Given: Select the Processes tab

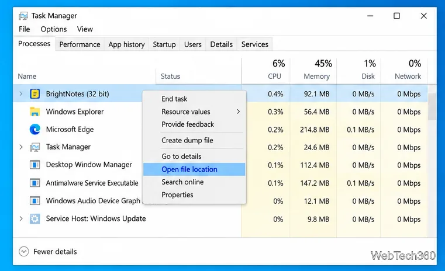Looking at the screenshot, I should point(35,44).
